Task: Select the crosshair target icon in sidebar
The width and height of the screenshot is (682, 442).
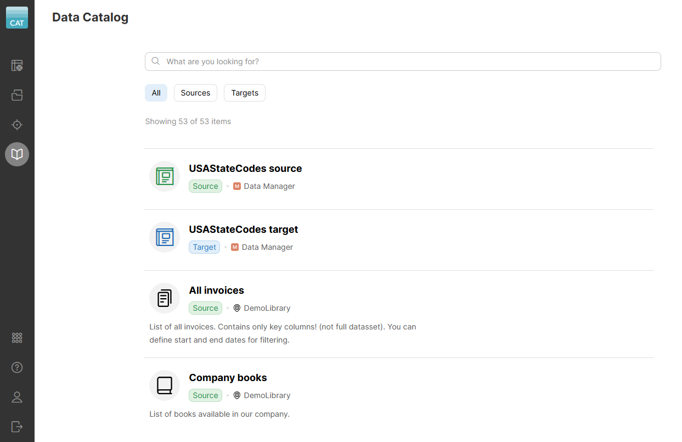Action: (16, 125)
